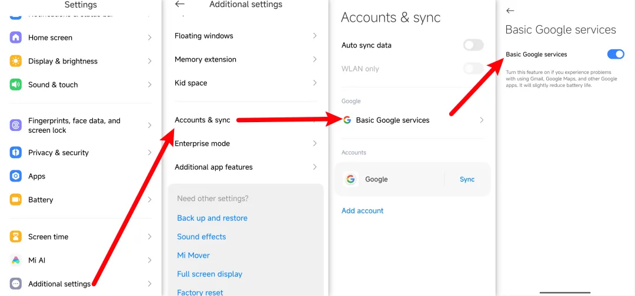Tap Google logo in Accounts card
Image resolution: width=635 pixels, height=296 pixels.
(350, 179)
